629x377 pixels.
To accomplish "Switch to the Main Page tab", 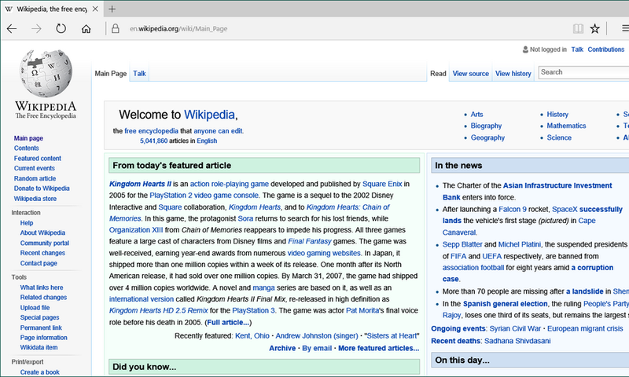I will (x=111, y=73).
